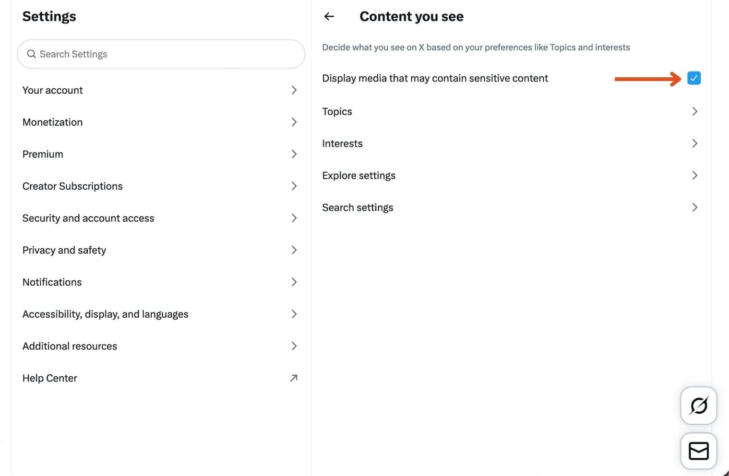The width and height of the screenshot is (729, 476).
Task: Open Explore settings via its chevron
Action: [x=694, y=175]
